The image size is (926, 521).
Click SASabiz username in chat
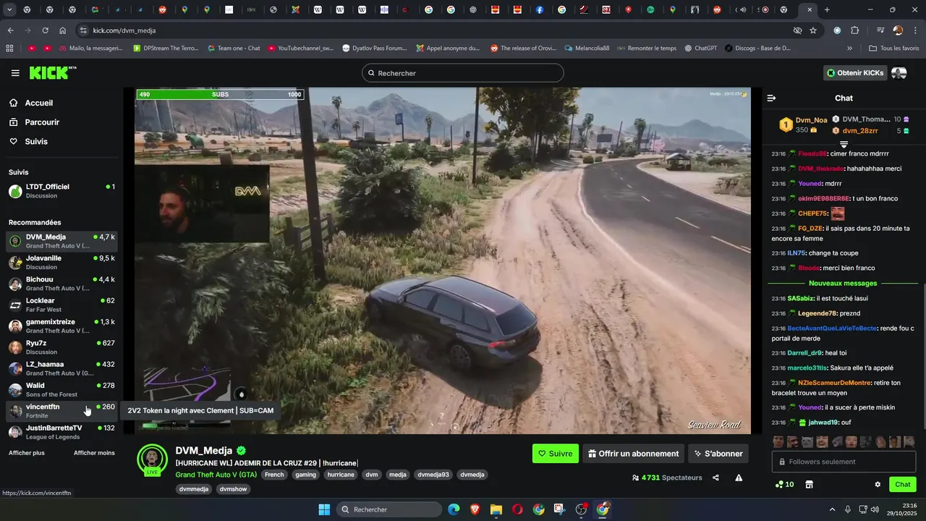click(x=801, y=298)
